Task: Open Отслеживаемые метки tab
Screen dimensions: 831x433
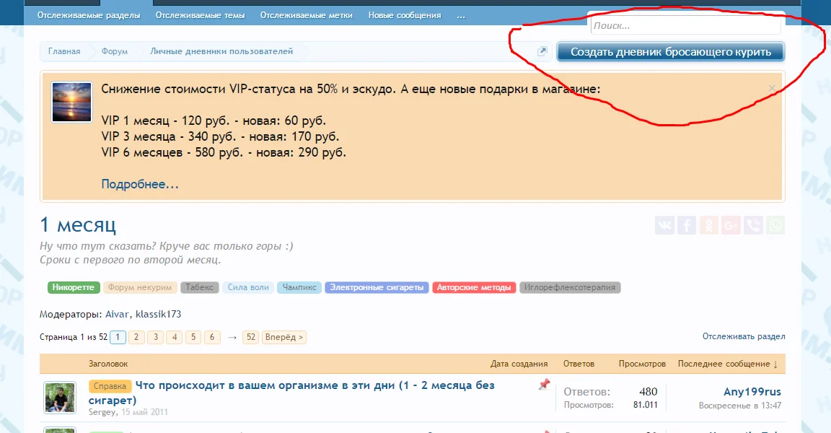Action: (307, 15)
